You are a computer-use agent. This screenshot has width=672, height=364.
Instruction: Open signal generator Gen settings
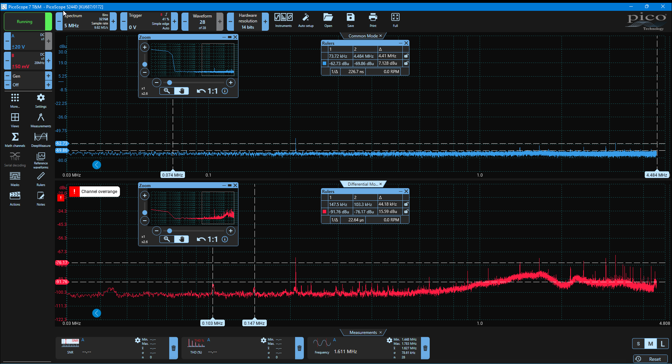coord(28,76)
